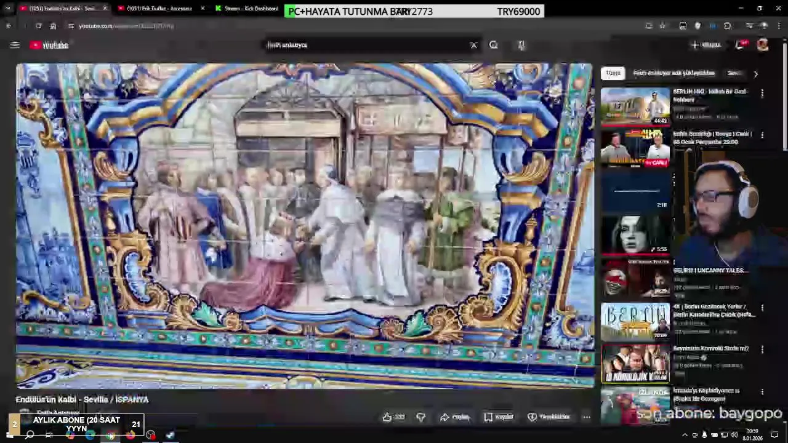This screenshot has width=788, height=443.
Task: Open the 2:18 dark blue video thumbnail
Action: point(635,191)
